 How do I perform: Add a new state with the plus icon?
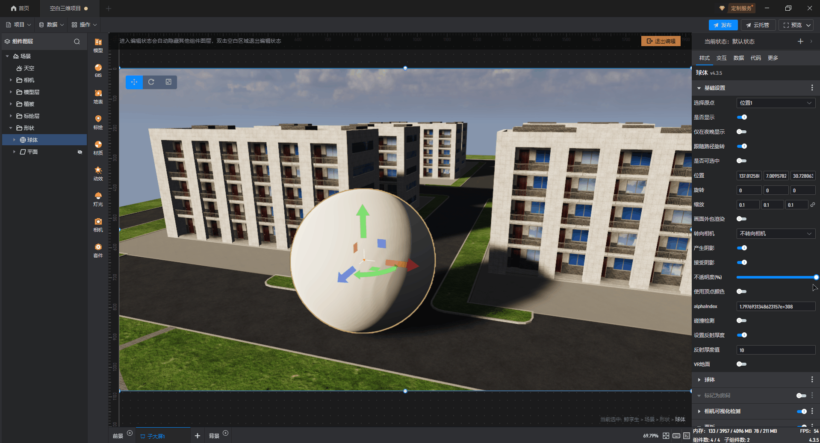coord(800,41)
